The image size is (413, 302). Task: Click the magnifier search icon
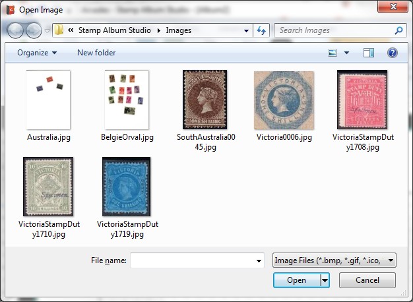(398, 30)
